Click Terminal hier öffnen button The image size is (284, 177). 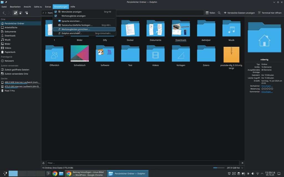point(270,13)
